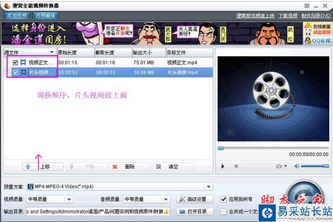The width and height of the screenshot is (333, 222).
Task: Clear the file list with 清空
Action: pos(173,167)
